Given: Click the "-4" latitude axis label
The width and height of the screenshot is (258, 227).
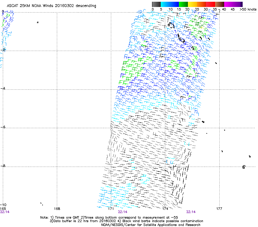Looking at the screenshot, I should (x=3, y=88).
